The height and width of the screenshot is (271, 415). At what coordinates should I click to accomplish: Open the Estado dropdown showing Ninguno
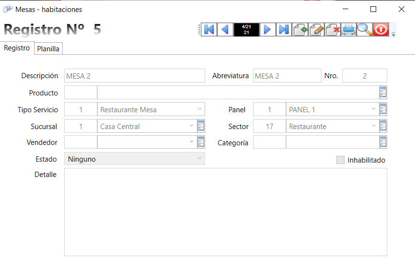pyautogui.click(x=199, y=159)
